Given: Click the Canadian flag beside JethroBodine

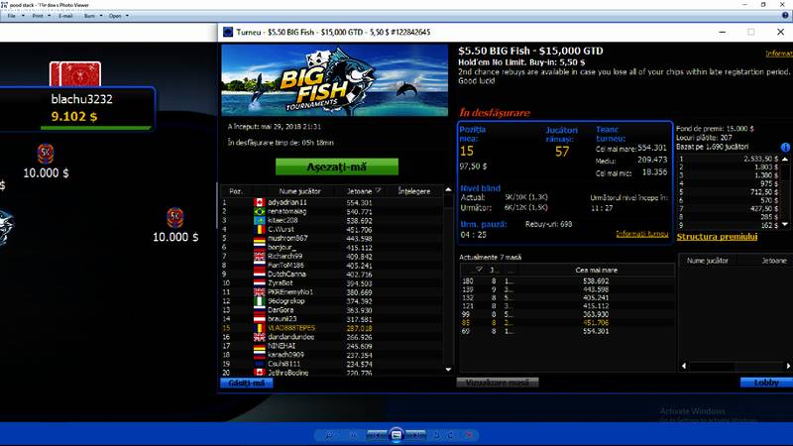Looking at the screenshot, I should pyautogui.click(x=260, y=373).
